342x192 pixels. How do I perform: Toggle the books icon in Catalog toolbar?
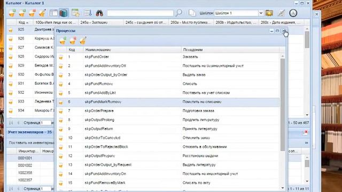click(x=64, y=13)
